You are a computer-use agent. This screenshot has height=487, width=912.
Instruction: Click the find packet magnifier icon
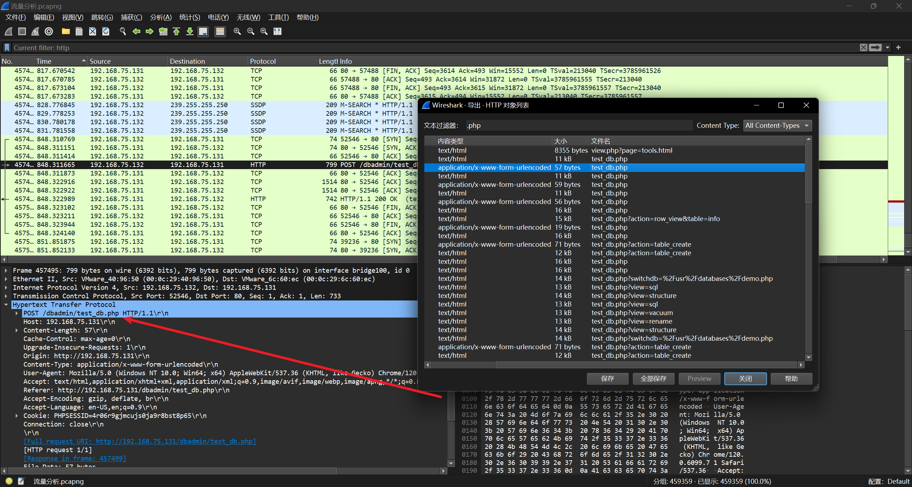coord(123,32)
